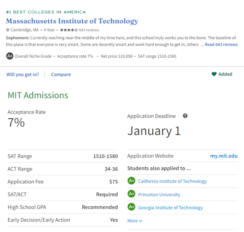Click the Students also applied to heading
This screenshot has width=244, height=232.
coord(159,168)
